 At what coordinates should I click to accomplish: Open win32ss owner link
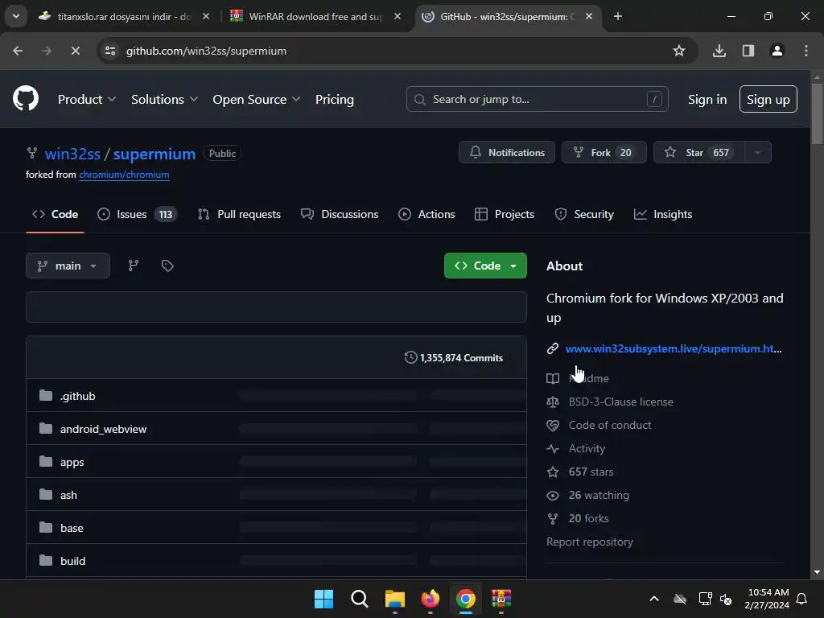72,154
